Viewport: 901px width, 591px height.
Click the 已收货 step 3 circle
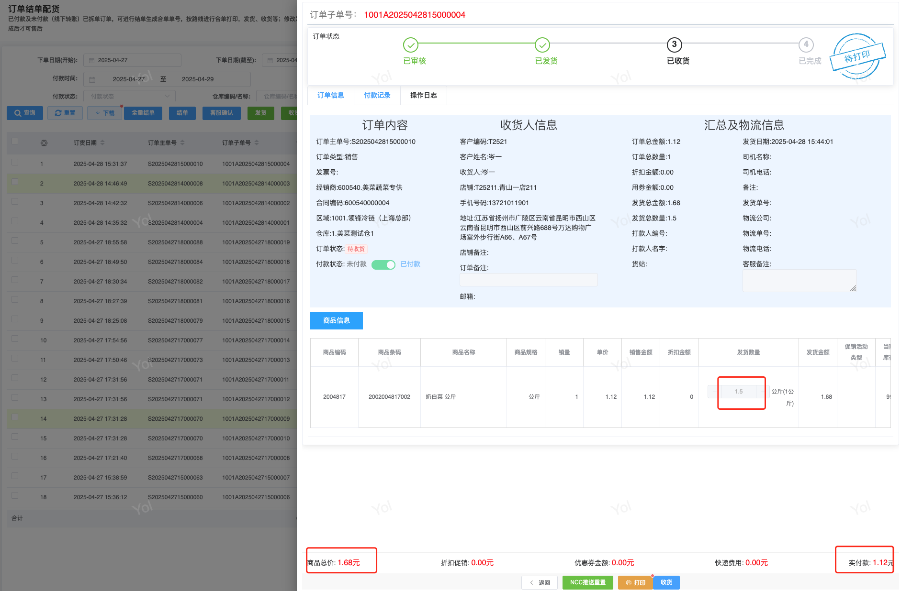(x=674, y=45)
